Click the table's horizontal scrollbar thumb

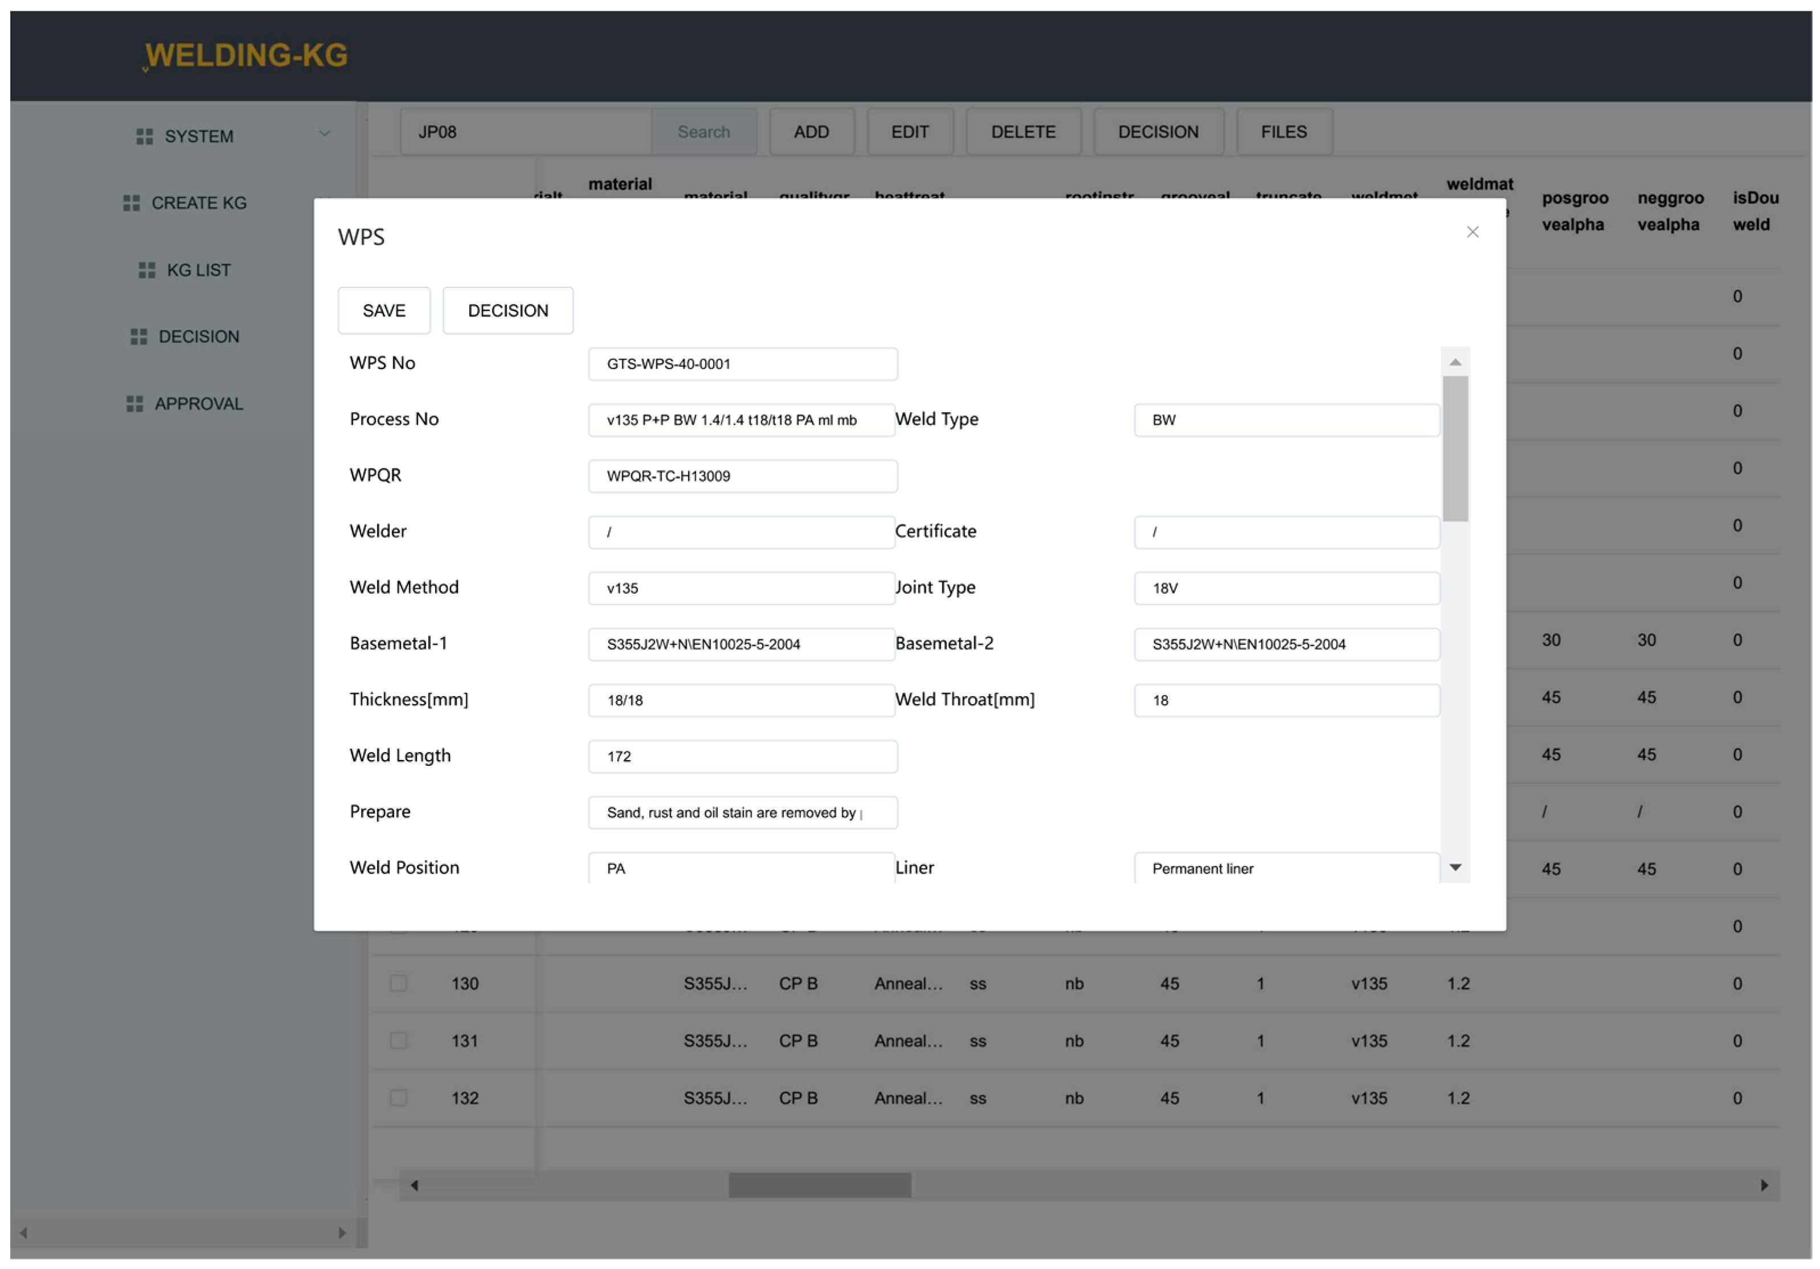pyautogui.click(x=819, y=1185)
